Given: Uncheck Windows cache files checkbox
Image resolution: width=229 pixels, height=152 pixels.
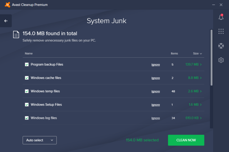Looking at the screenshot, I should (x=27, y=78).
